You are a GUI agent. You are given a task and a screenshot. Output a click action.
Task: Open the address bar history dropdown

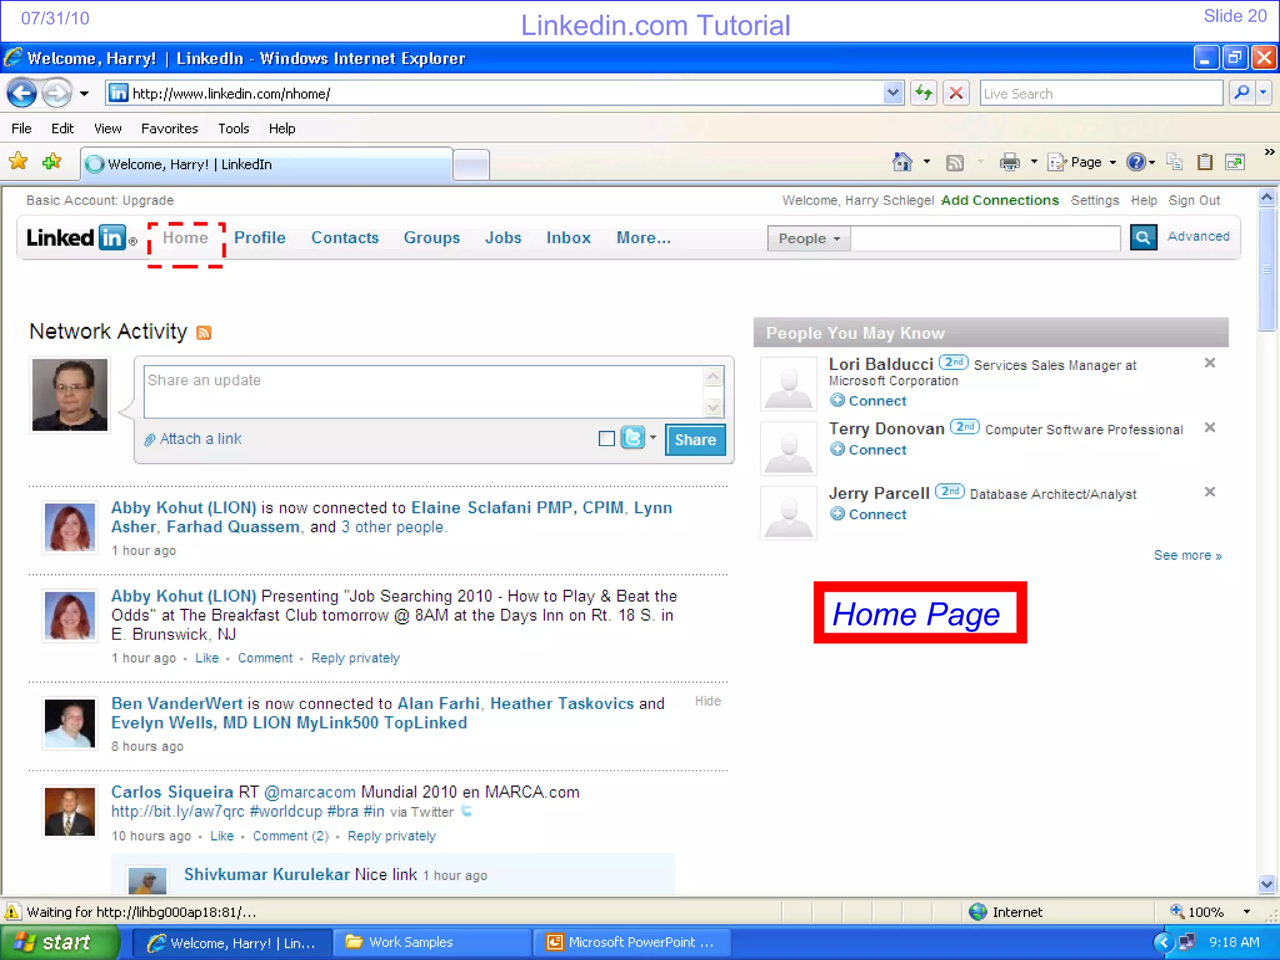tap(893, 93)
